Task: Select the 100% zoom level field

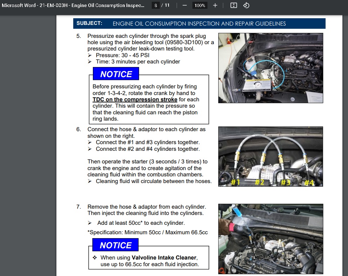Action: click(x=200, y=6)
